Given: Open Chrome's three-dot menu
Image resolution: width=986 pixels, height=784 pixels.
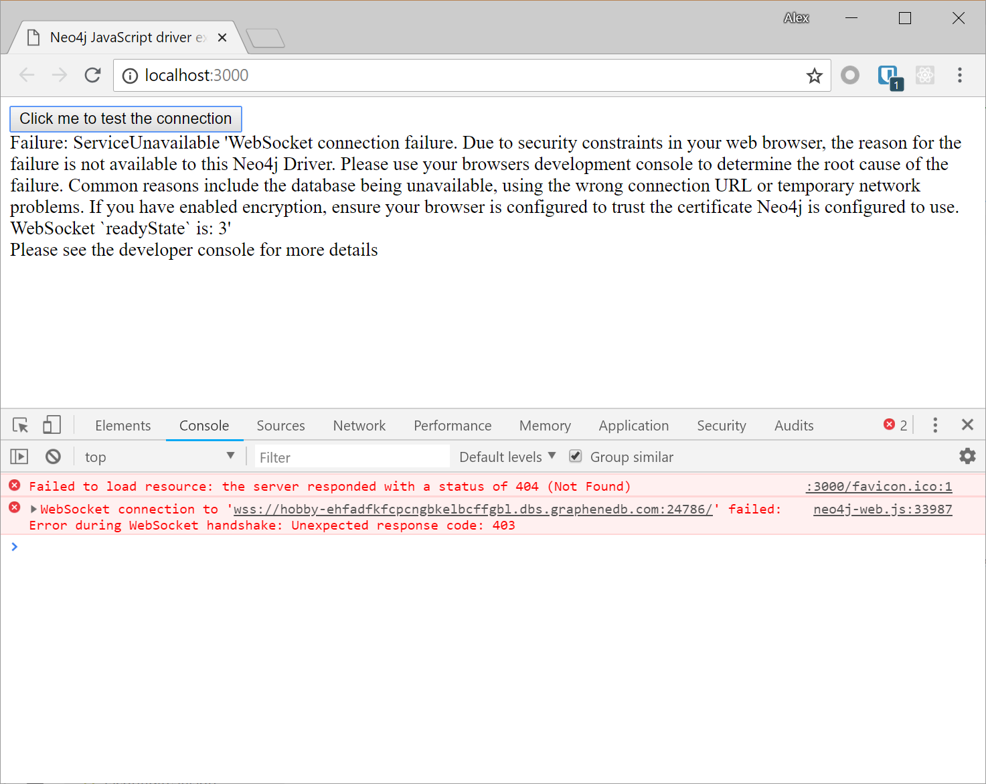Looking at the screenshot, I should pyautogui.click(x=960, y=75).
